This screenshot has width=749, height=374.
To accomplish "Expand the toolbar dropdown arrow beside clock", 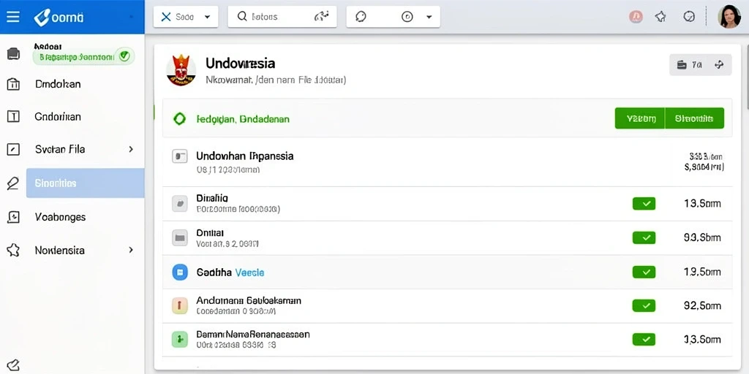I will point(429,18).
